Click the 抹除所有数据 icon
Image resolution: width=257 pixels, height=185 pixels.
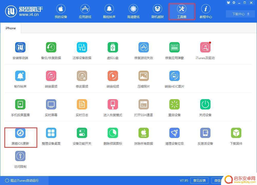pyautogui.click(x=144, y=133)
